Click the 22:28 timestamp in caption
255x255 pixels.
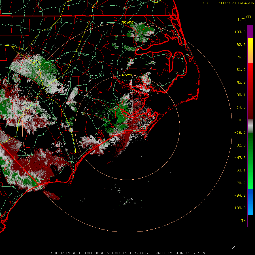coord(200,253)
